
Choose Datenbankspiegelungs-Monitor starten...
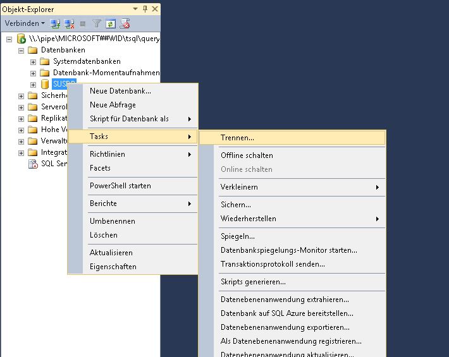(x=292, y=250)
